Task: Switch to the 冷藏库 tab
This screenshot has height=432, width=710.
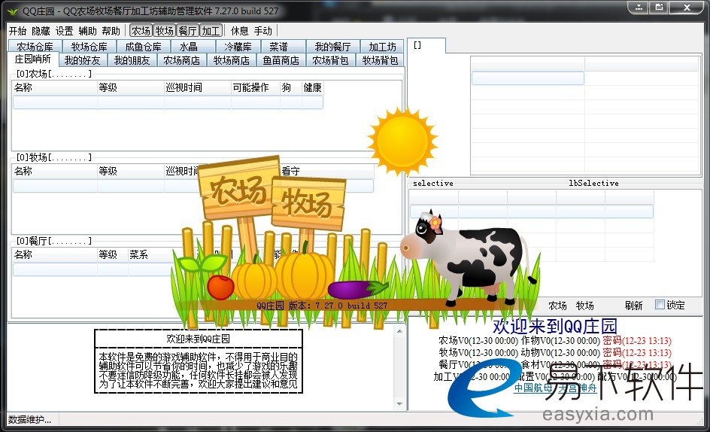Action: tap(238, 47)
